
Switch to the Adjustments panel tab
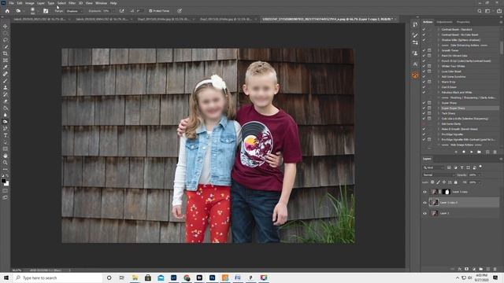pos(444,22)
